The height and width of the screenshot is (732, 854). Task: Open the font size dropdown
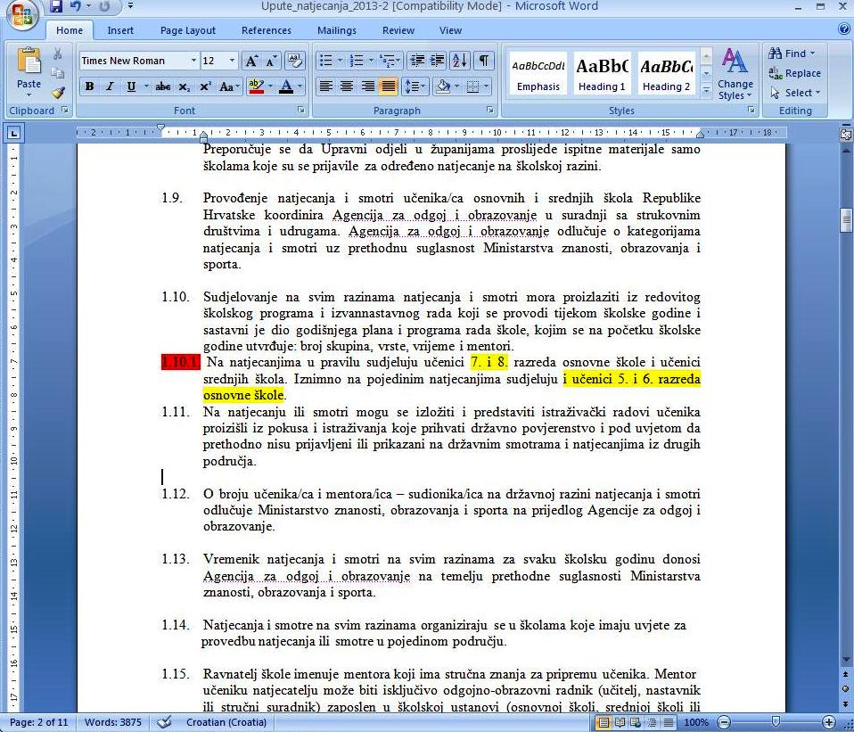[233, 61]
